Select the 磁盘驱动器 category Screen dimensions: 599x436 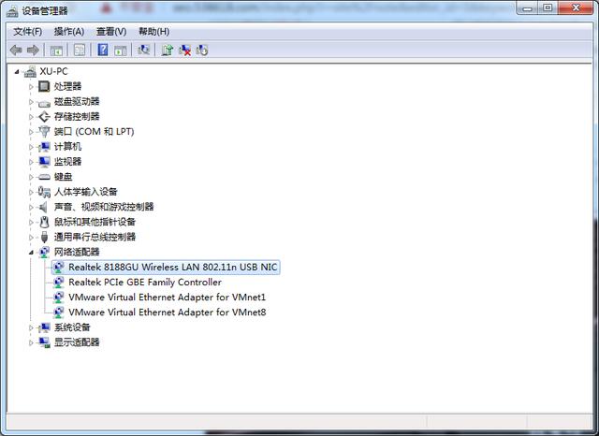(x=76, y=101)
